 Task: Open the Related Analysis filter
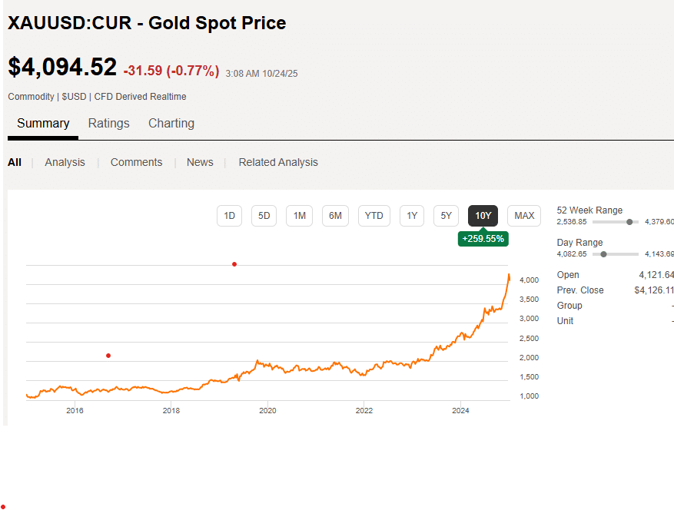tap(277, 162)
